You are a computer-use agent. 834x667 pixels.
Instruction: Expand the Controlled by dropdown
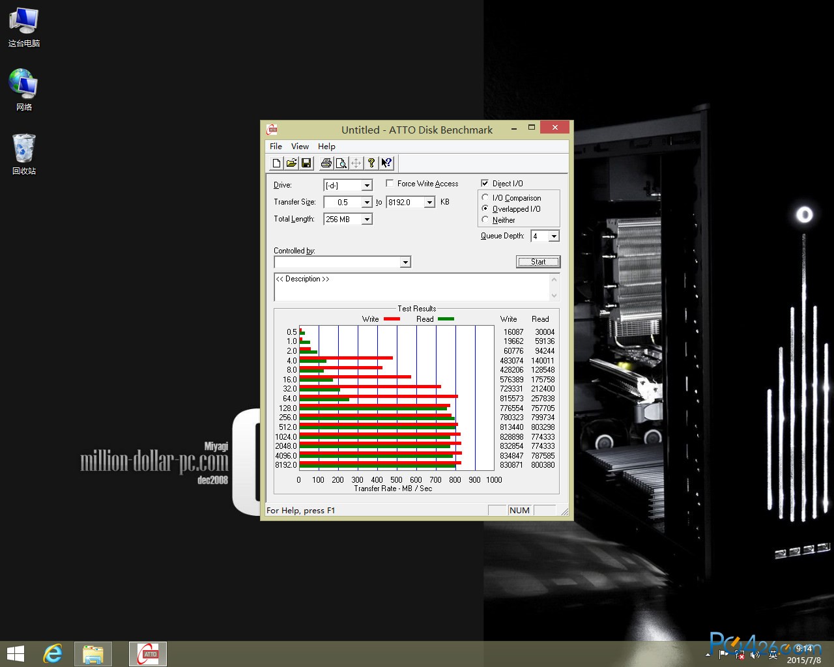click(405, 262)
